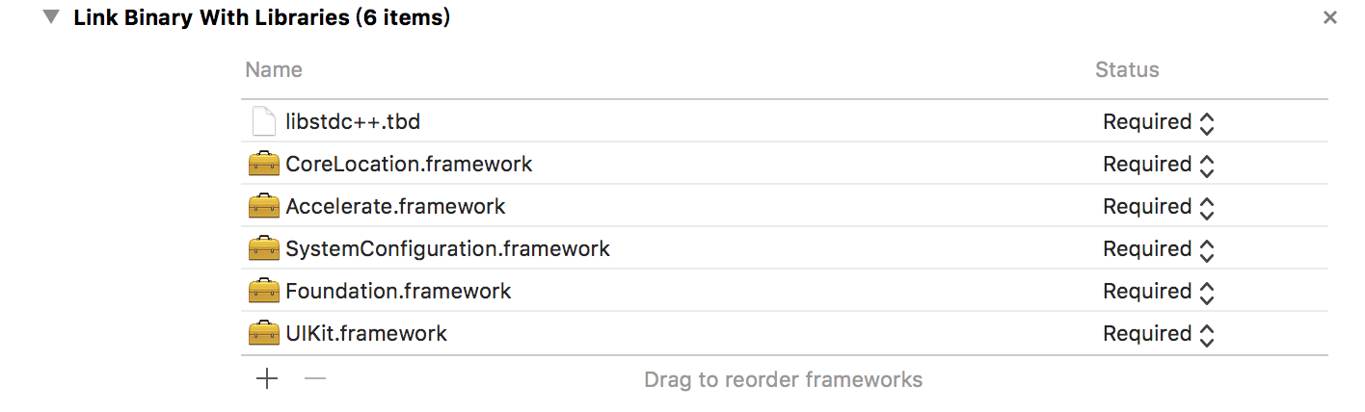Toggle the Required status of Foundation.framework
This screenshot has width=1365, height=412.
click(1159, 292)
